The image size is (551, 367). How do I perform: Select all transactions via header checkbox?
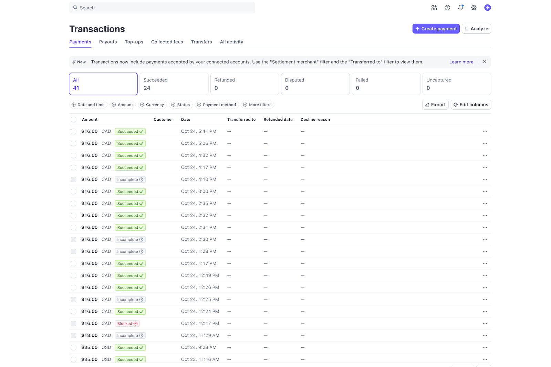(73, 119)
